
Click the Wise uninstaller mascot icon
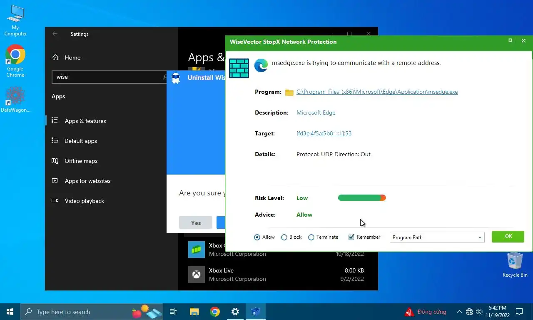coord(176,78)
